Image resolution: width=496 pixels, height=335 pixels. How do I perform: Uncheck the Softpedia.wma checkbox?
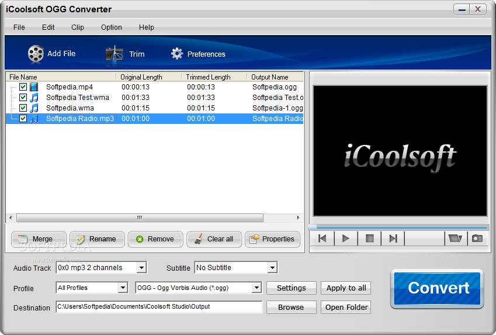point(23,108)
